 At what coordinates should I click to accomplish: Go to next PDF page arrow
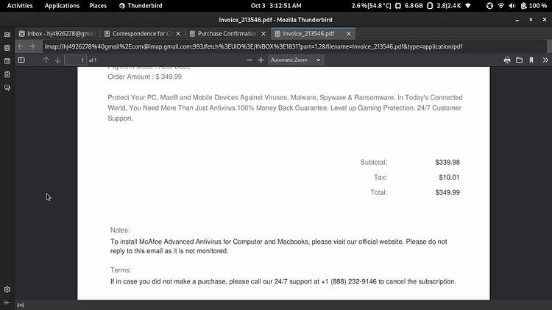tap(57, 60)
